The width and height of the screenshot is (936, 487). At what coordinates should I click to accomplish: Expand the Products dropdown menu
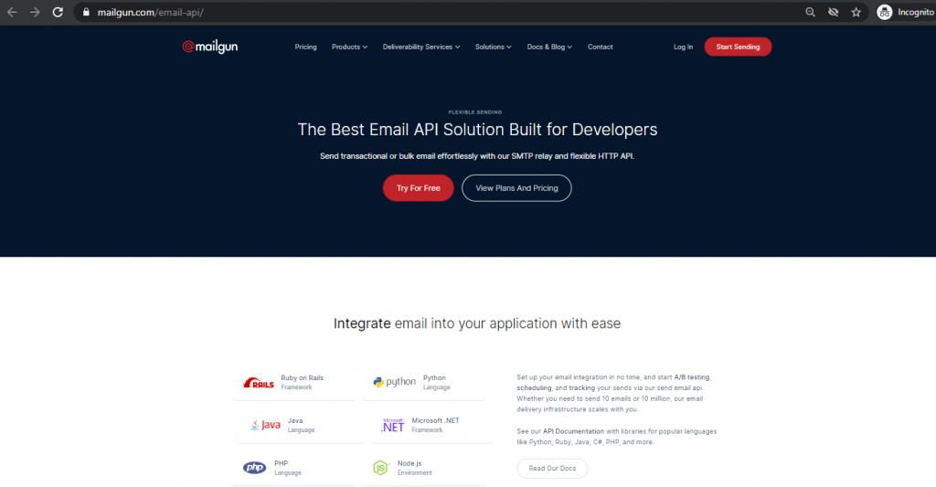point(350,47)
